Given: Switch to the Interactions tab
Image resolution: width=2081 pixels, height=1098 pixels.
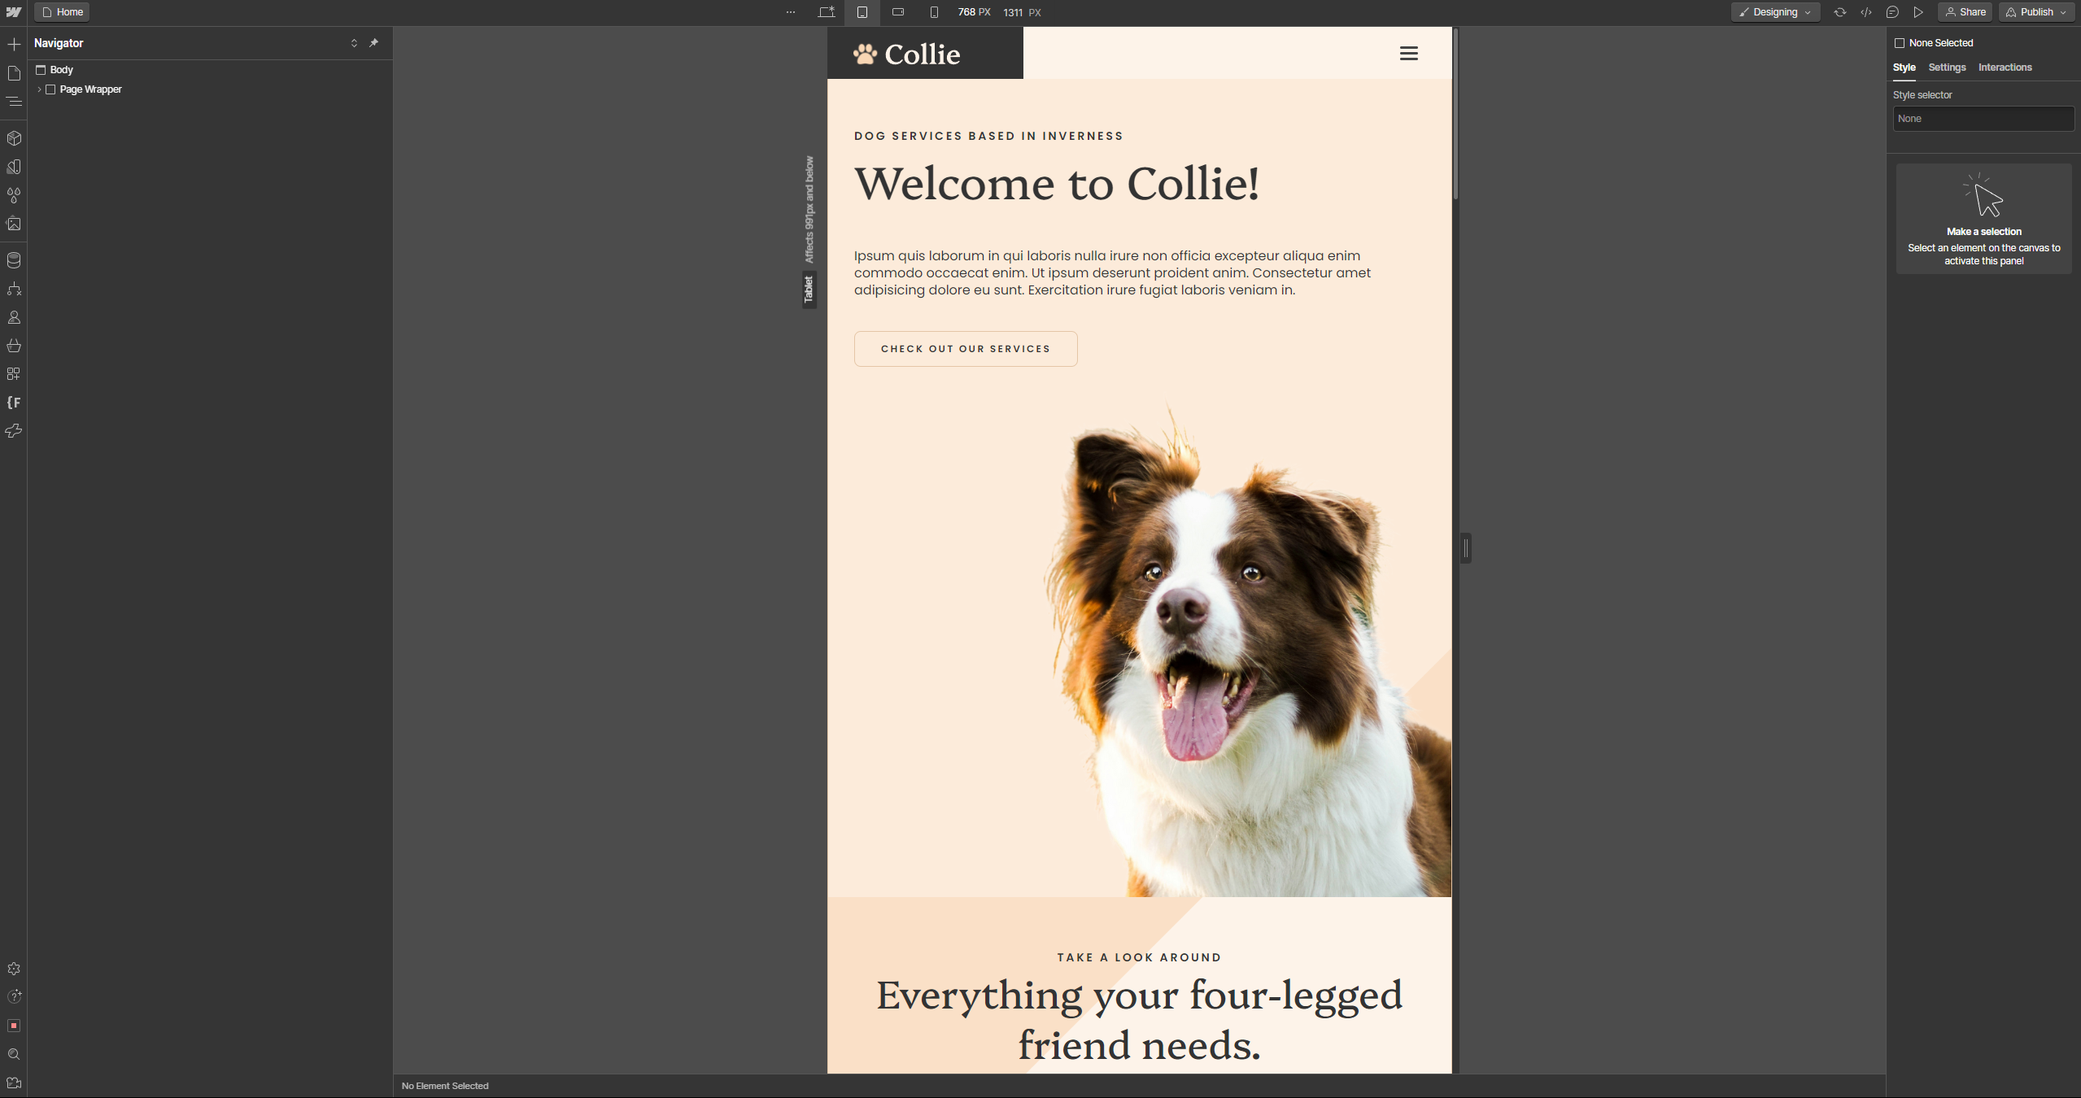Looking at the screenshot, I should (2005, 68).
